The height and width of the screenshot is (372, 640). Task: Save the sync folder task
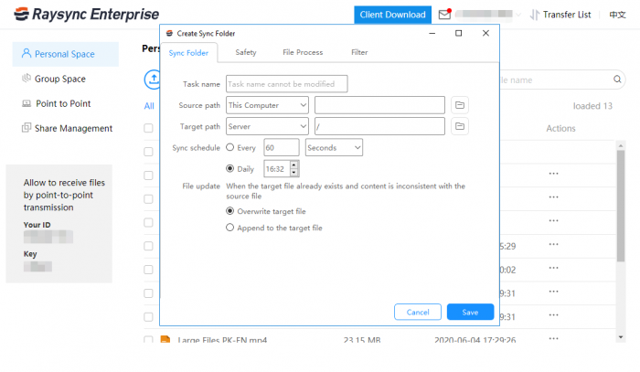click(470, 312)
